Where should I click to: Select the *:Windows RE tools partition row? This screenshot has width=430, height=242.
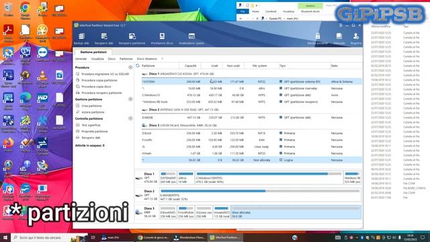click(x=251, y=102)
